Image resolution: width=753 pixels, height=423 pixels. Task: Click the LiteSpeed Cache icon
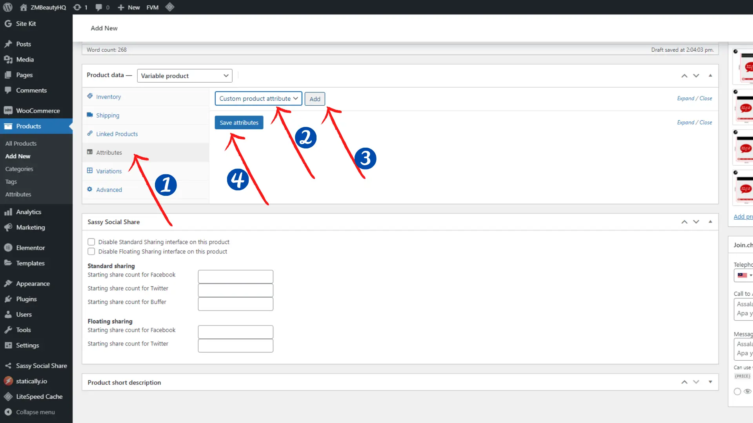point(8,396)
